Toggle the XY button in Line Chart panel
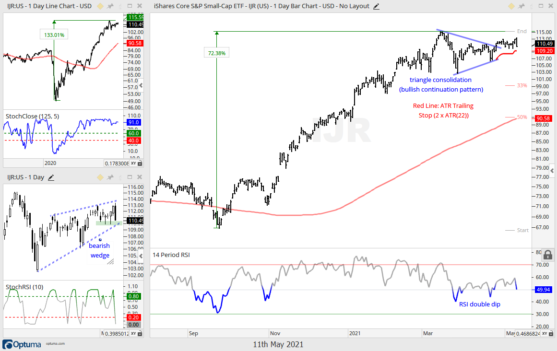557x351 pixels. (133, 163)
